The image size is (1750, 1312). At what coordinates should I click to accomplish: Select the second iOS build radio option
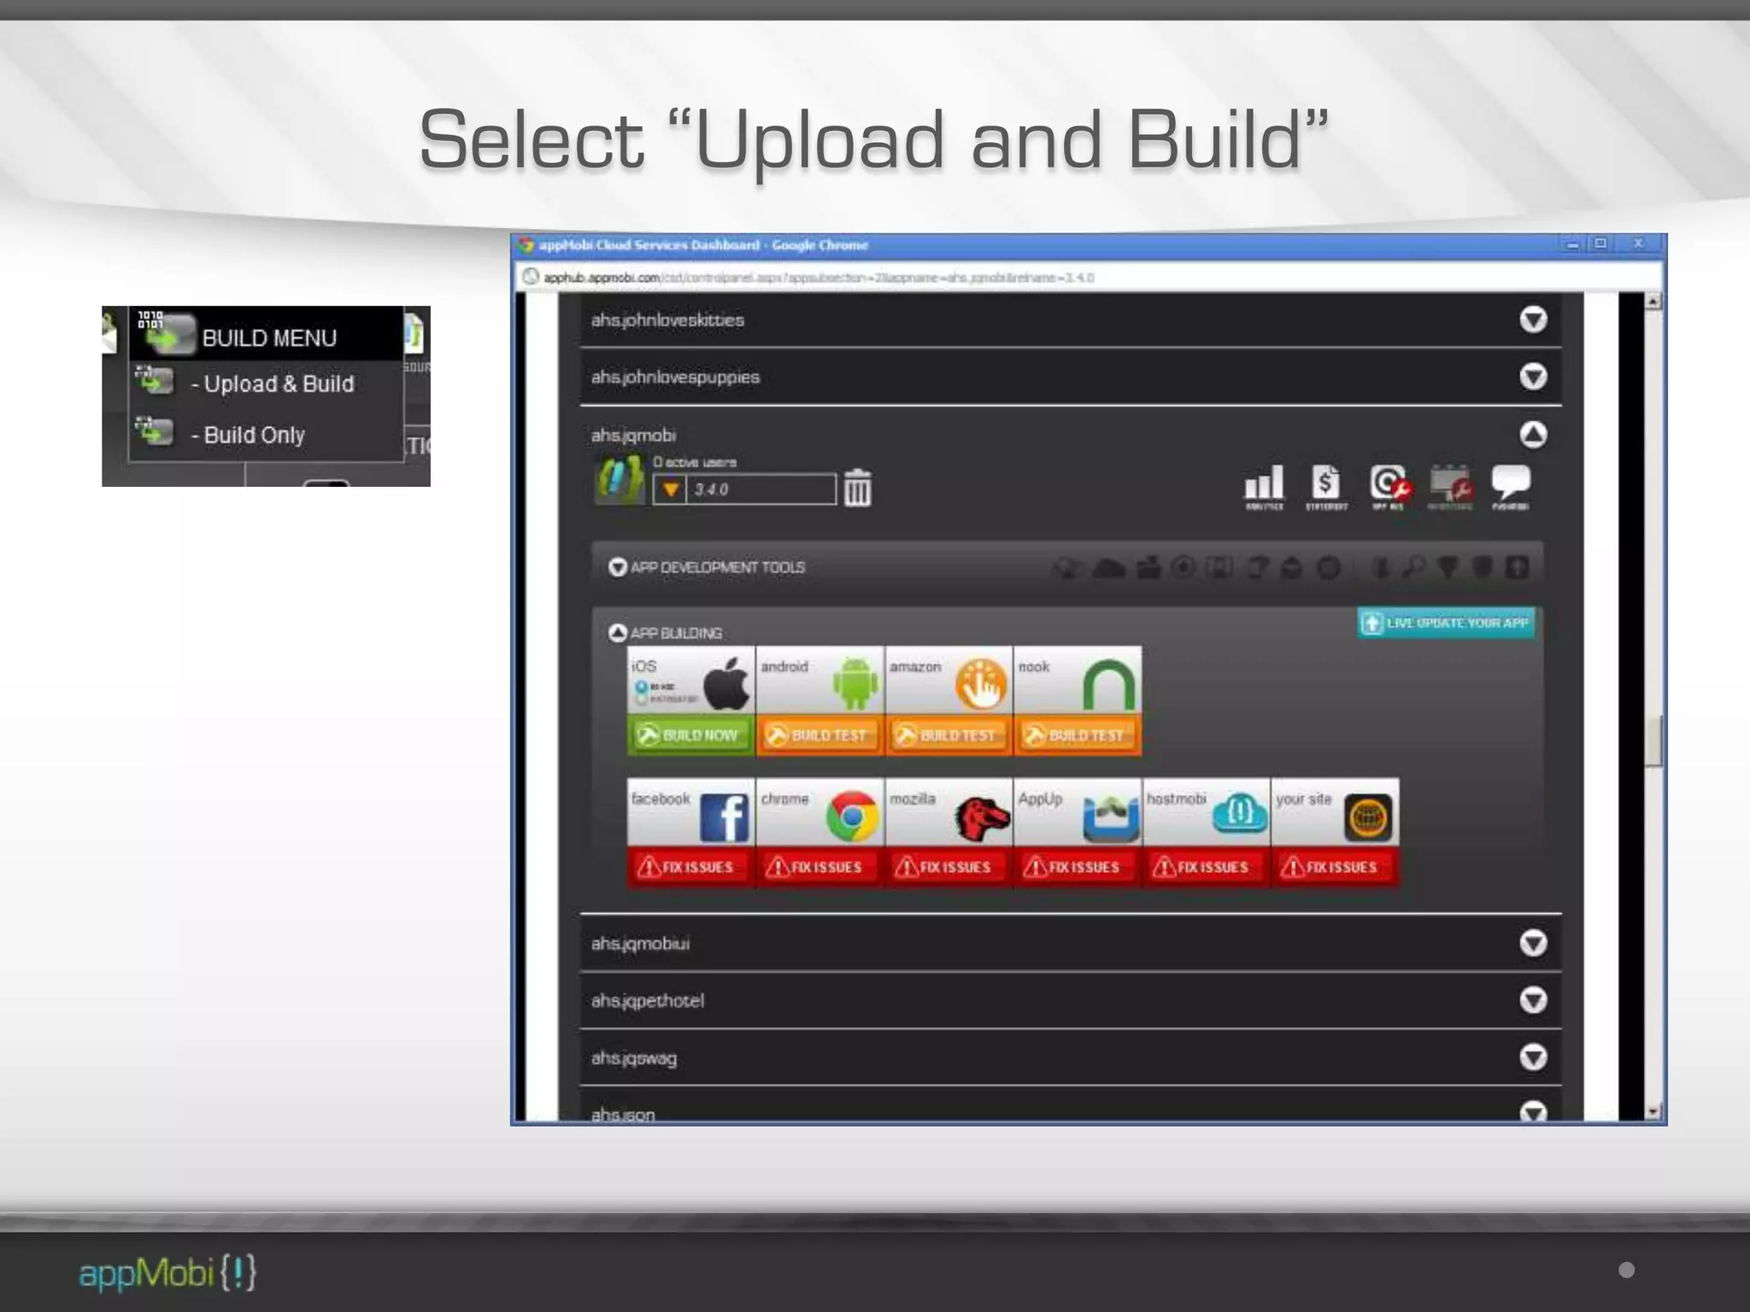(640, 700)
